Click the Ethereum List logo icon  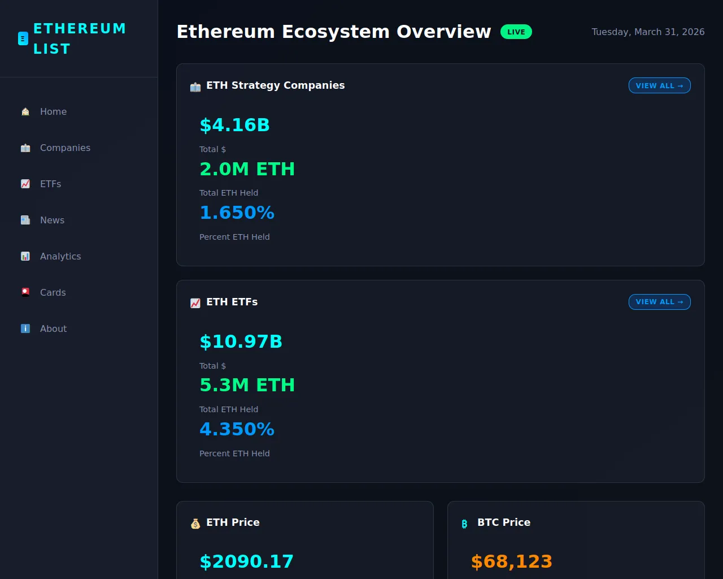pyautogui.click(x=23, y=38)
